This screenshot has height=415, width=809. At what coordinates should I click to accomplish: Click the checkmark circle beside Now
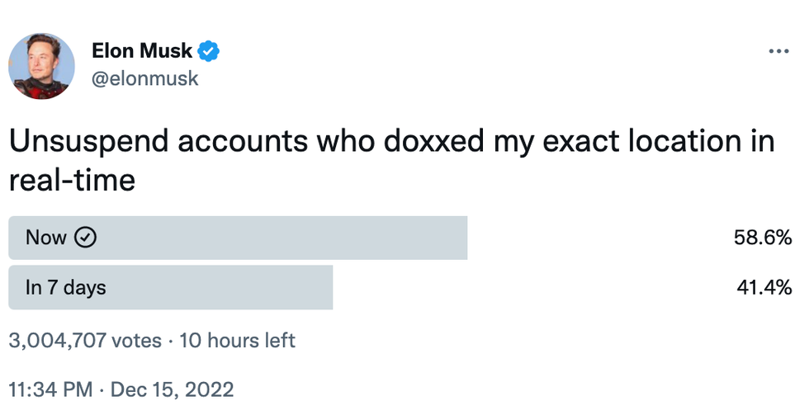(86, 238)
